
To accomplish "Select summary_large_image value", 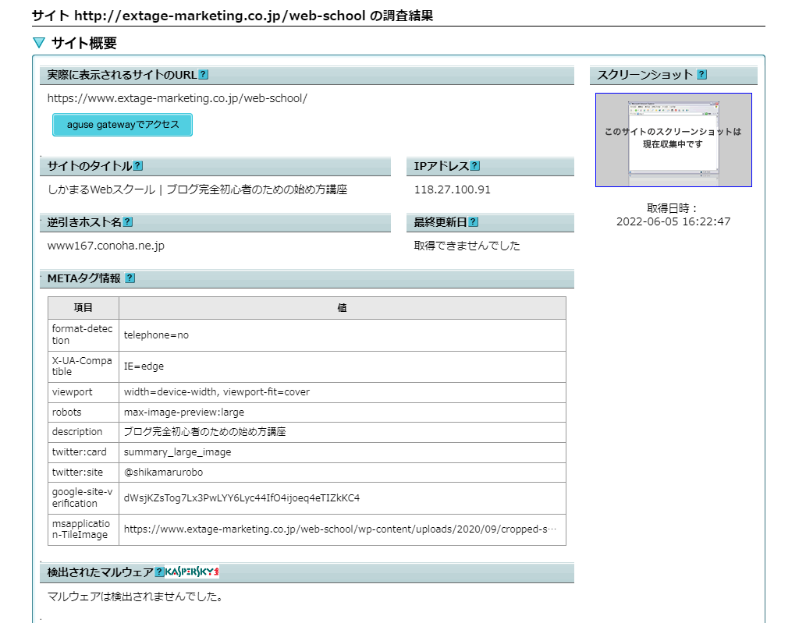I will click(x=343, y=452).
